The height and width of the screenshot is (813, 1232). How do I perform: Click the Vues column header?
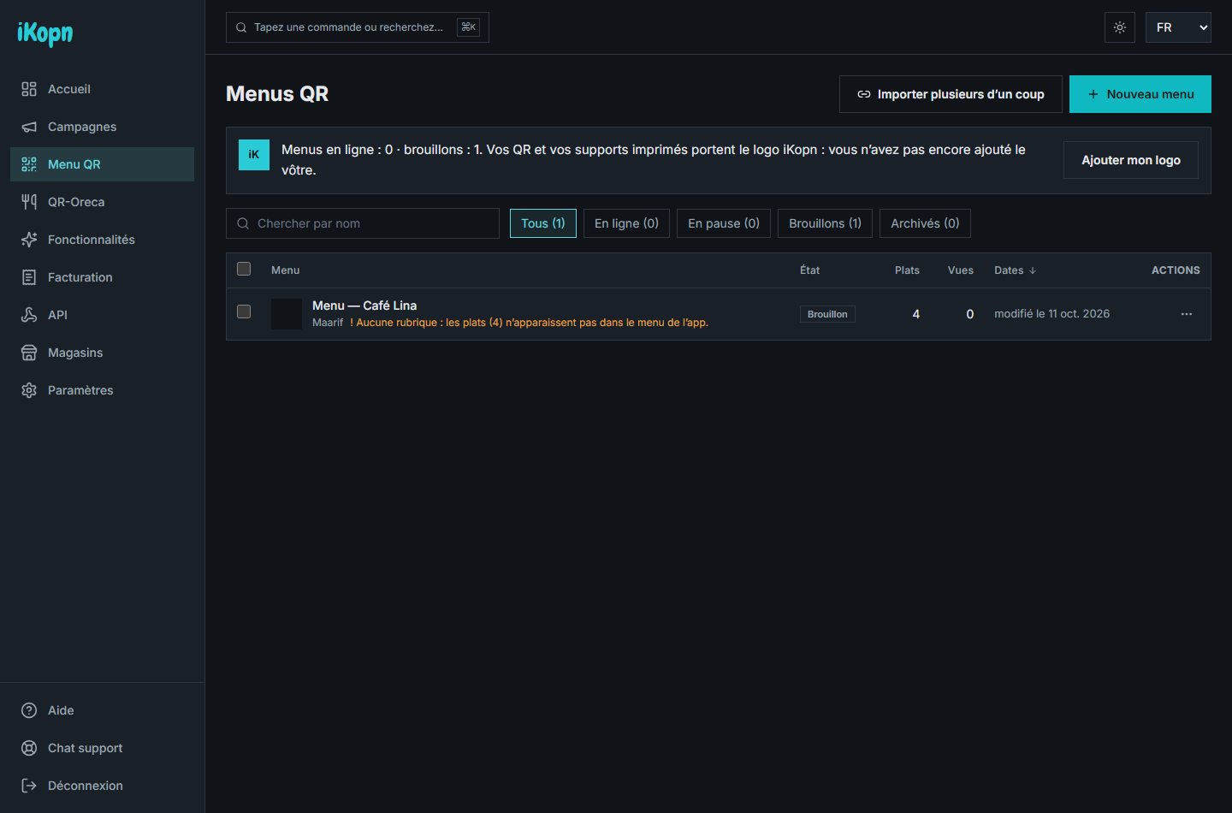(x=961, y=270)
